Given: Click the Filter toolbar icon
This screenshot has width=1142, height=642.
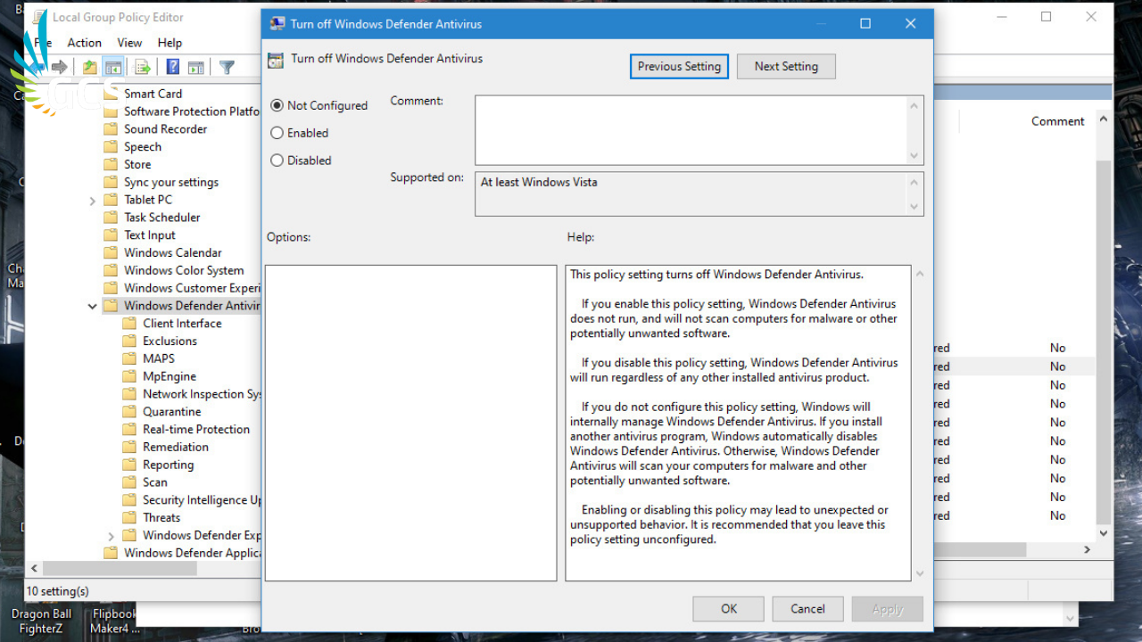Looking at the screenshot, I should pos(226,66).
